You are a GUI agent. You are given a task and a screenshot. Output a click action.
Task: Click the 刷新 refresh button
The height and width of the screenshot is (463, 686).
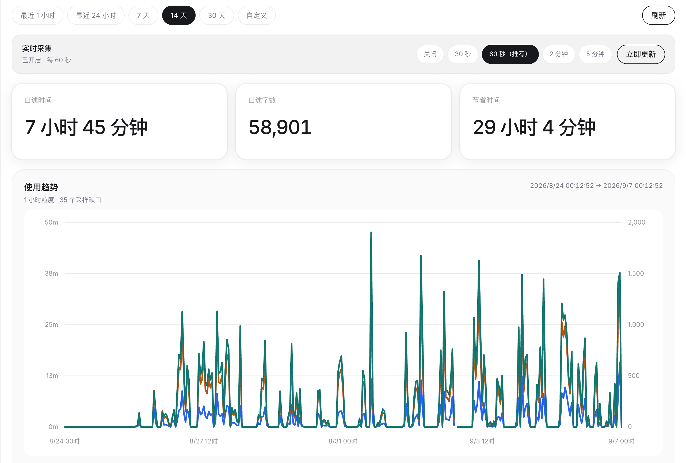tap(658, 15)
